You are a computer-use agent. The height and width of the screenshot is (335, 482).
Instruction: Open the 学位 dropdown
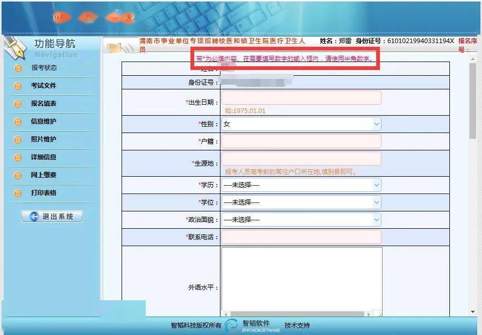301,202
